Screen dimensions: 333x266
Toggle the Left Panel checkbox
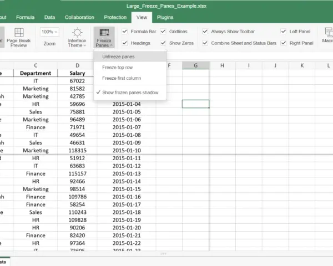point(284,32)
